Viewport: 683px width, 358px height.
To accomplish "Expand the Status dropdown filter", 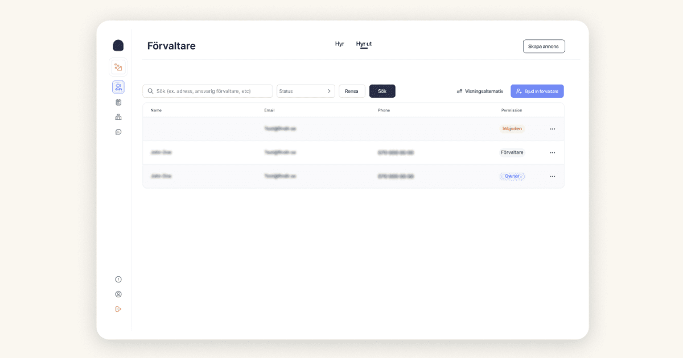I will pos(306,91).
